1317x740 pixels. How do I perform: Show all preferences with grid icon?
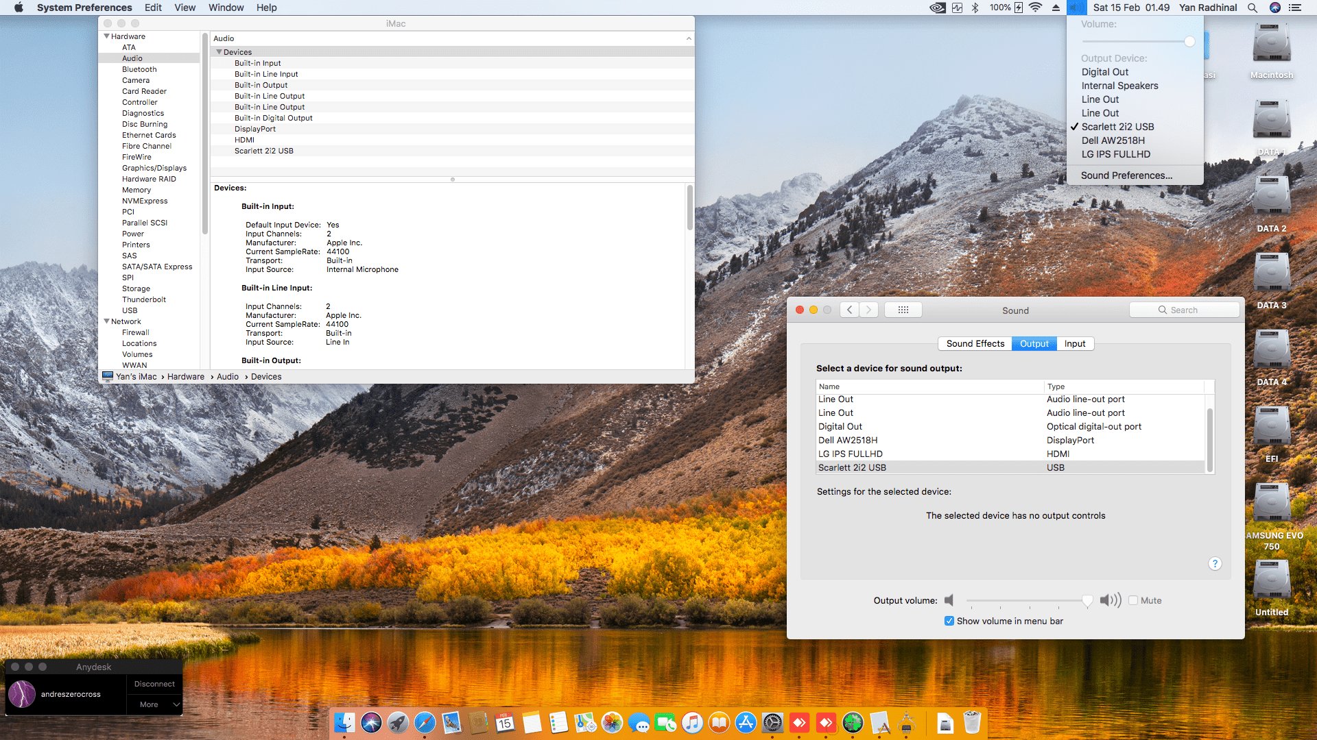coord(903,310)
